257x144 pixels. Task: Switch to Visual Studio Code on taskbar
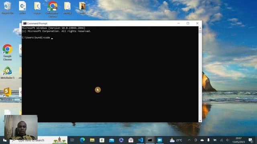tap(141, 140)
